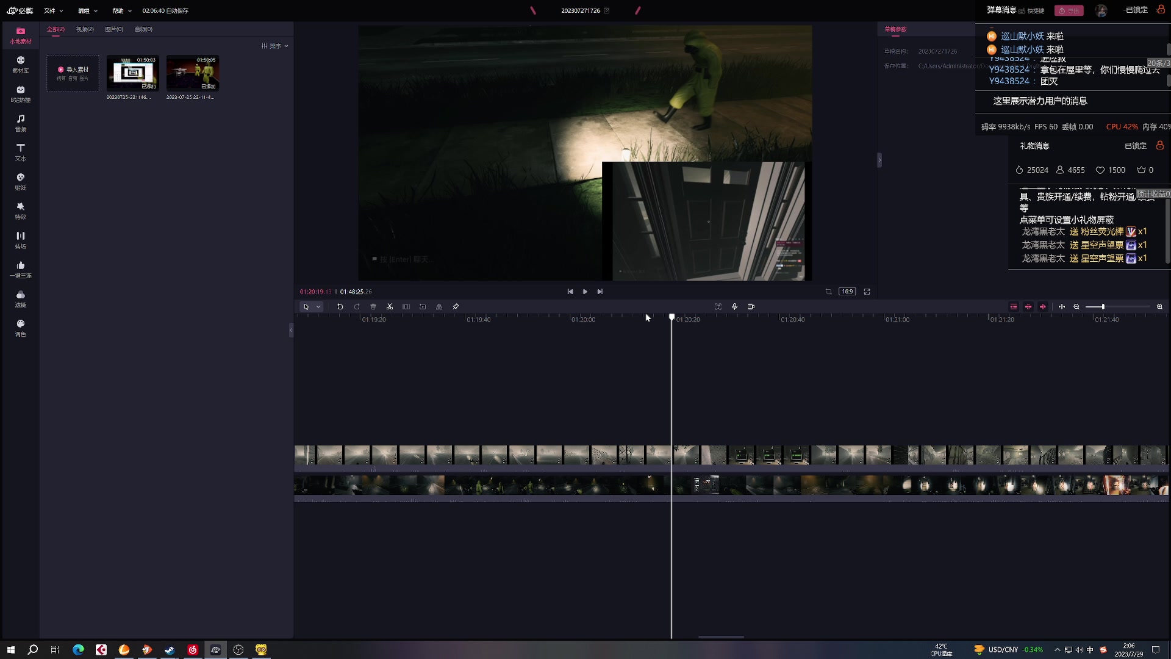1171x659 pixels.
Task: Open the selection tool dropdown arrow
Action: point(318,307)
